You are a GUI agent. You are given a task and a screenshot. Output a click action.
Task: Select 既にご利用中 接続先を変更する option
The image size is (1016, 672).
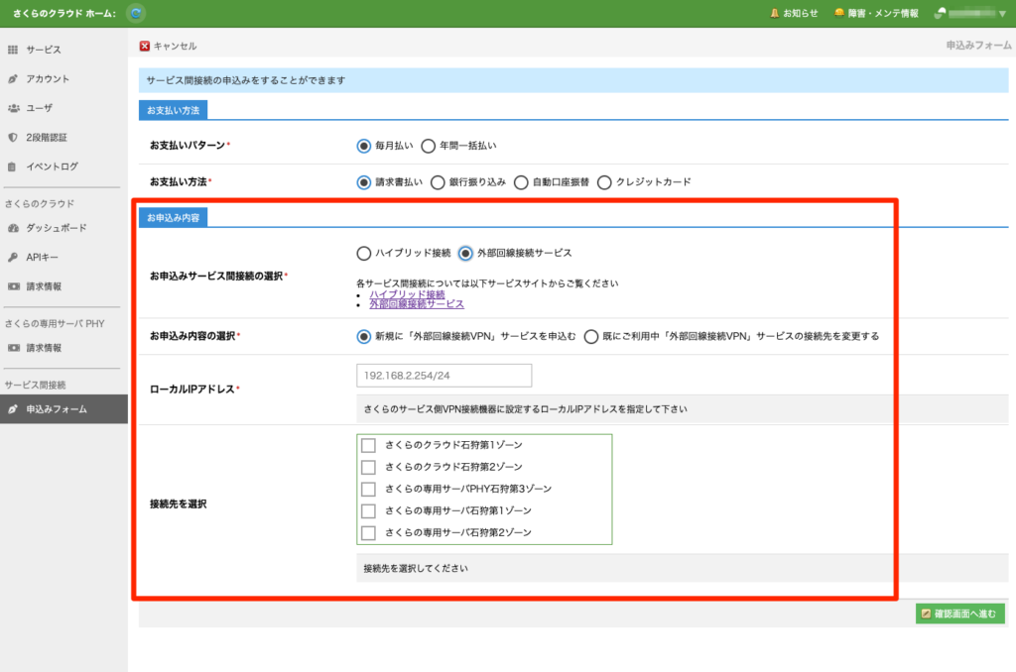tap(590, 337)
